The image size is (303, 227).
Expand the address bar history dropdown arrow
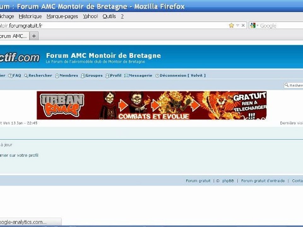click(x=238, y=25)
